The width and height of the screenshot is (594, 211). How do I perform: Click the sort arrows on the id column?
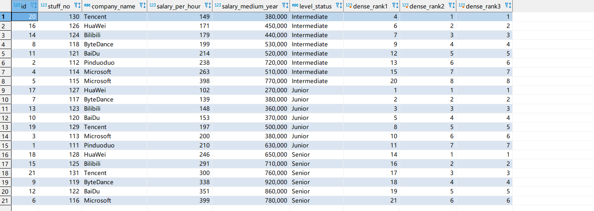tap(36, 6)
